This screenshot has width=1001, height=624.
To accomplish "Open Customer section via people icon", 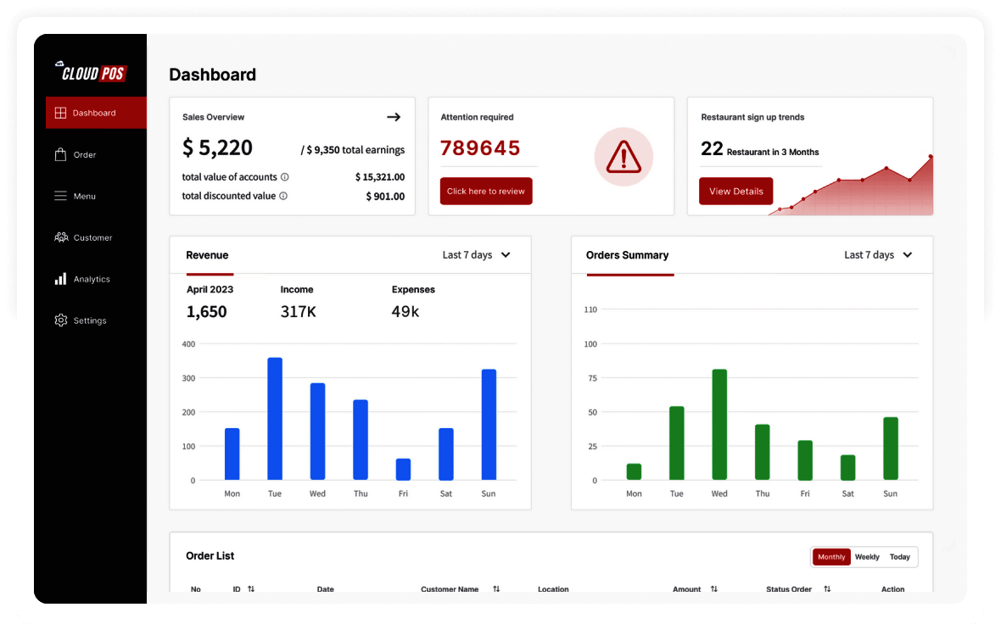I will pyautogui.click(x=61, y=237).
